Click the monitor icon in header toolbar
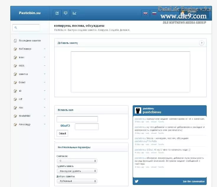The image size is (217, 187). pyautogui.click(x=65, y=13)
